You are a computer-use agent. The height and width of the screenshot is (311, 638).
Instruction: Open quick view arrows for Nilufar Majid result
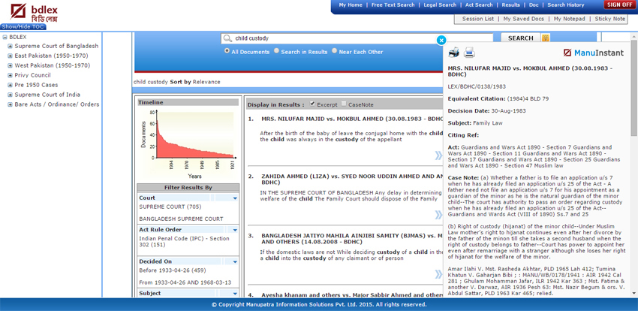coord(438,155)
